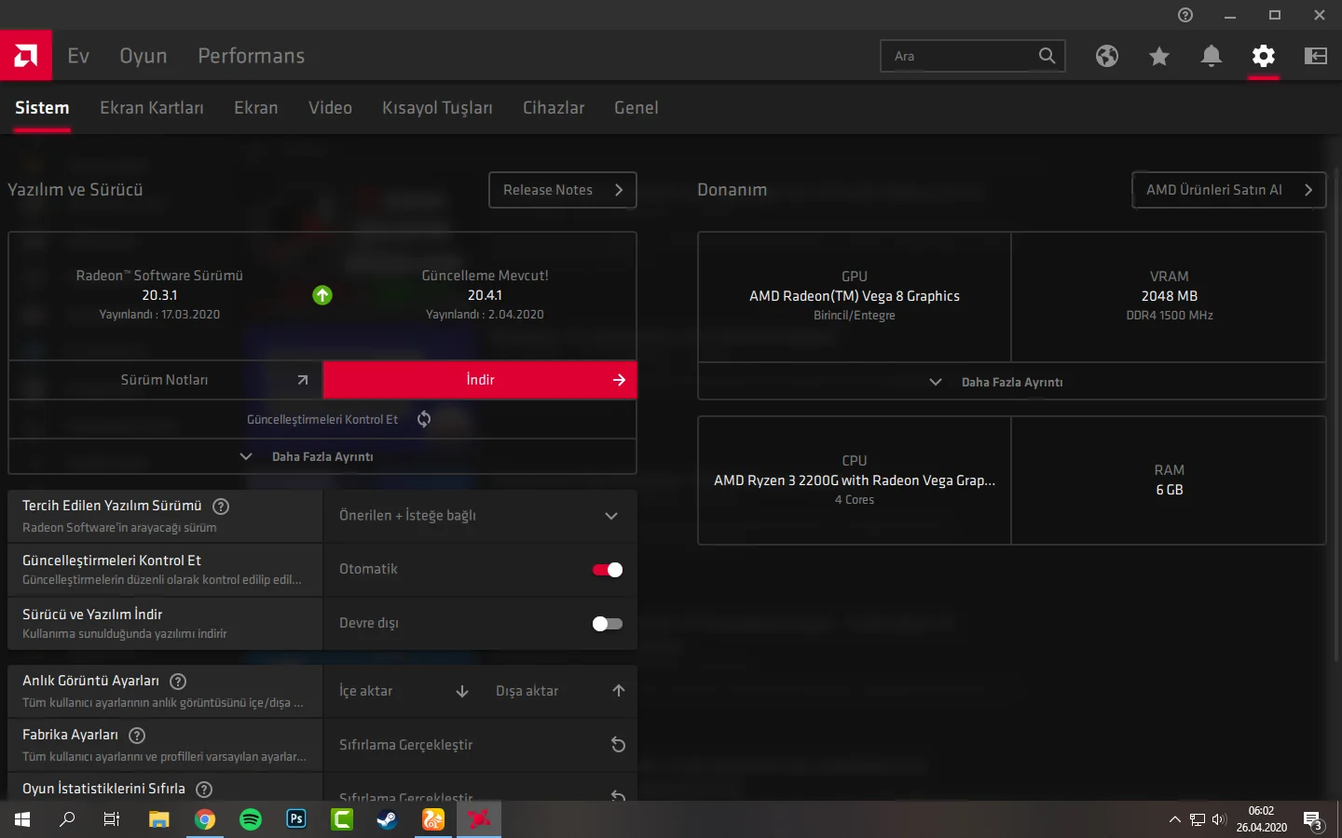Image resolution: width=1342 pixels, height=838 pixels.
Task: Expand Daha Fazla Ayrıntı under software section
Action: coord(322,456)
